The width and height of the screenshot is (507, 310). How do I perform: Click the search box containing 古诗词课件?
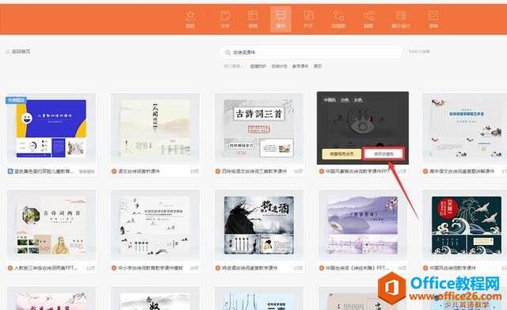point(311,52)
